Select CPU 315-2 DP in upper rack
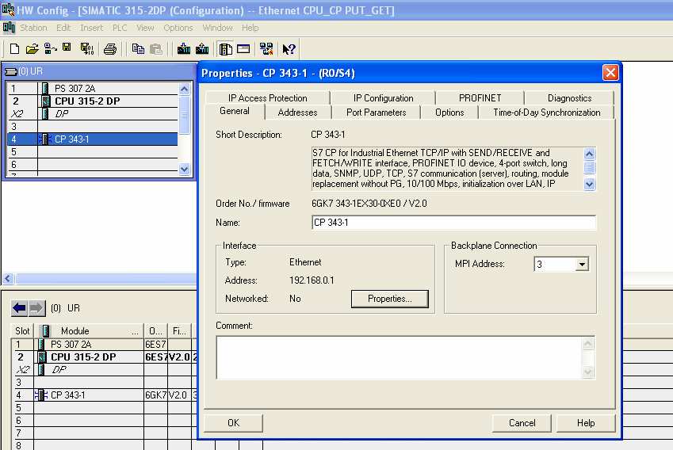Viewport: 673px width, 450px height. (x=93, y=101)
